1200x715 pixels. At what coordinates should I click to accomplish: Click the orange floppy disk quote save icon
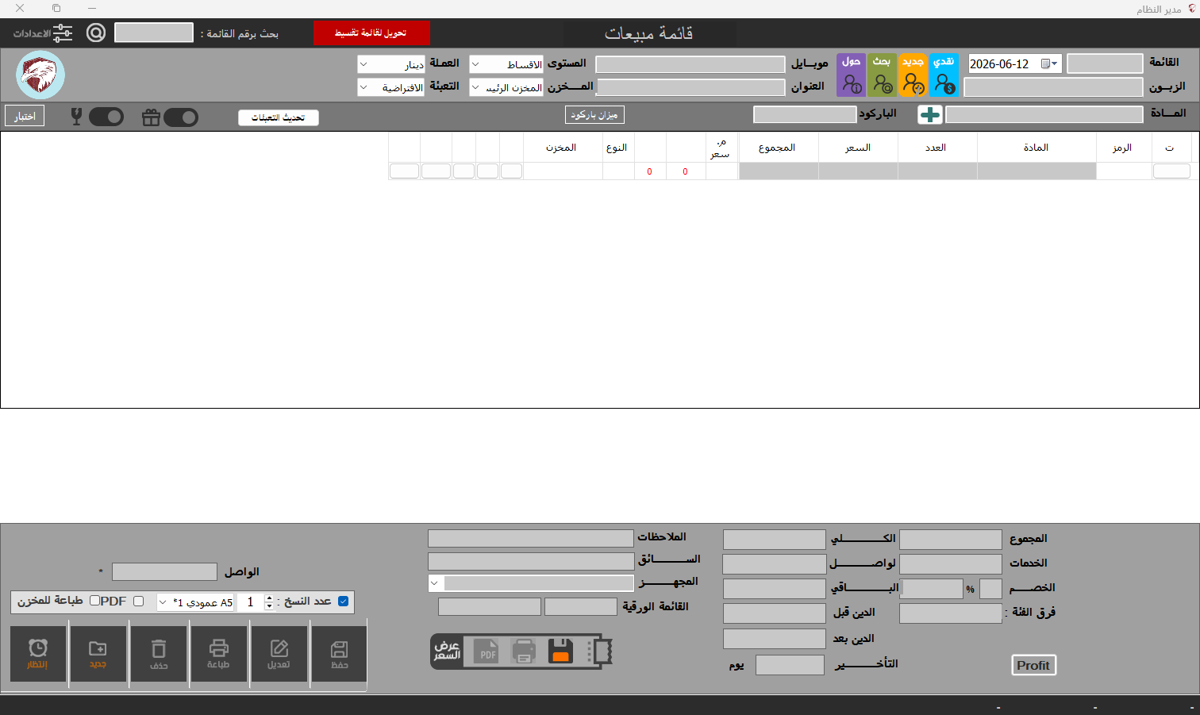pos(560,652)
